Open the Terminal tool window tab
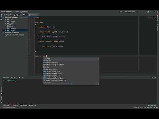The width and height of the screenshot is (159, 119). click(x=24, y=105)
